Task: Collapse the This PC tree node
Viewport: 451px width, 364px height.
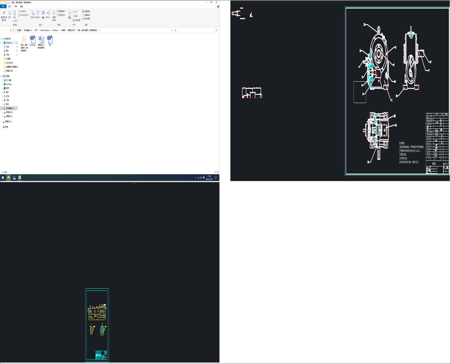Action: click(x=2, y=76)
